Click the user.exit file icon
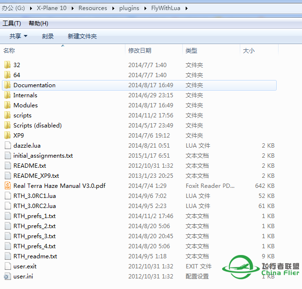The height and width of the screenshot is (289, 302). (x=8, y=266)
